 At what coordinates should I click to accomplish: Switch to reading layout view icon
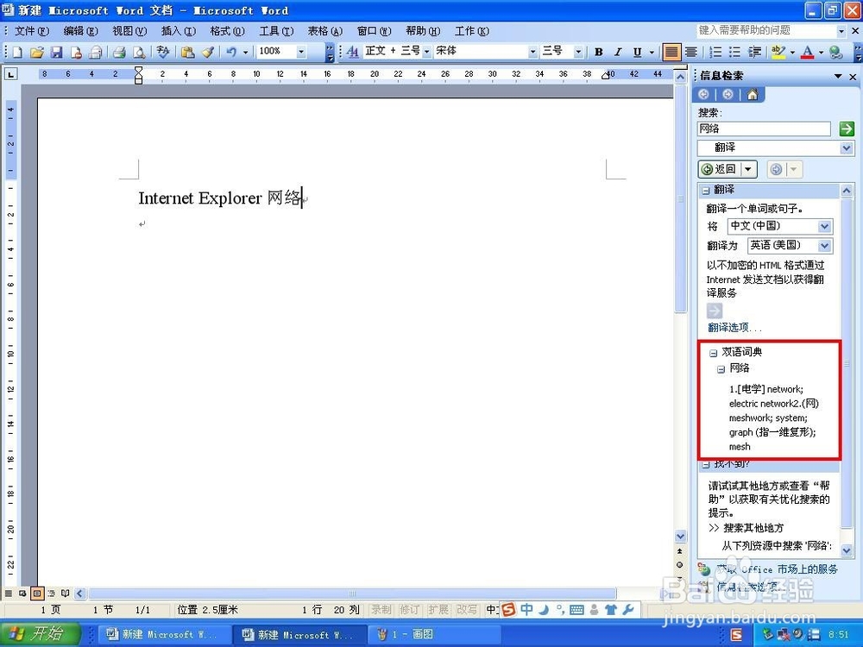pyautogui.click(x=65, y=594)
